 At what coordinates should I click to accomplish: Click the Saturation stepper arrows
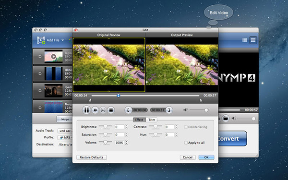(126, 134)
